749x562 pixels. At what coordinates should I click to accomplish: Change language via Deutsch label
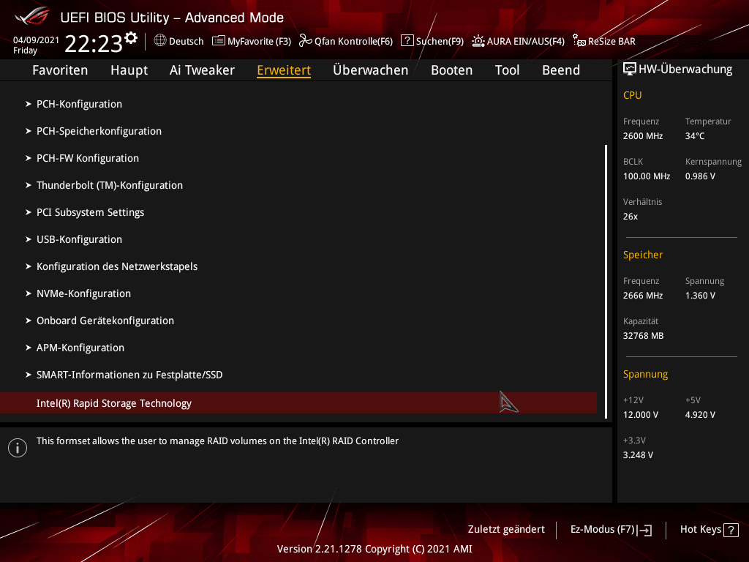187,41
